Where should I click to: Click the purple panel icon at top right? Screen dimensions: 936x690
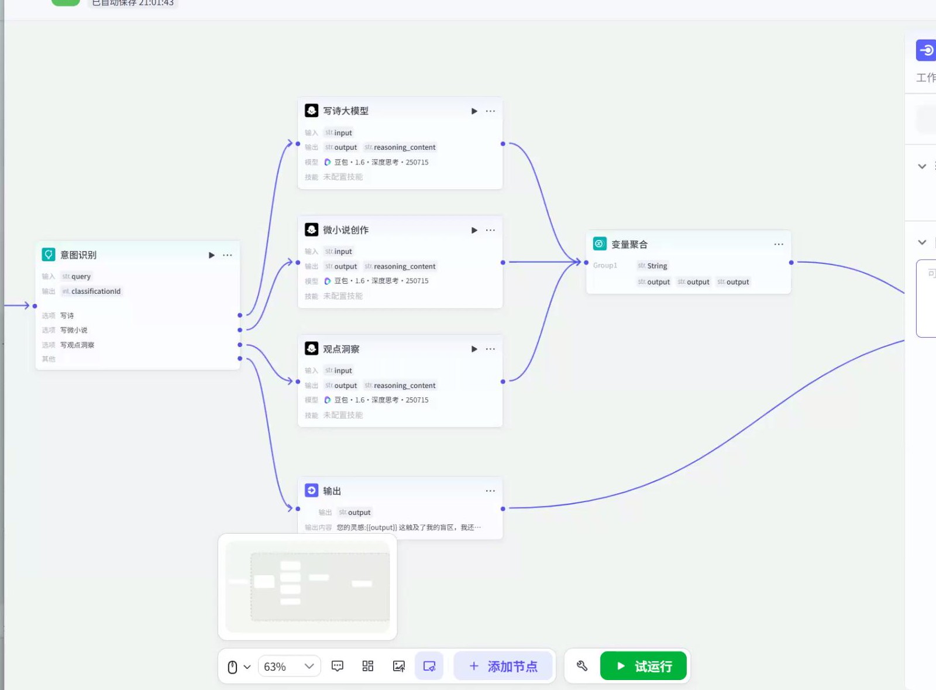coord(925,50)
